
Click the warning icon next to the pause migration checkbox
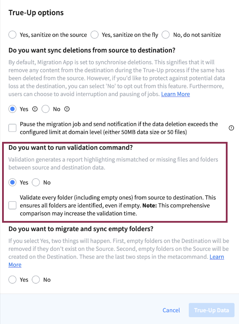[231, 128]
